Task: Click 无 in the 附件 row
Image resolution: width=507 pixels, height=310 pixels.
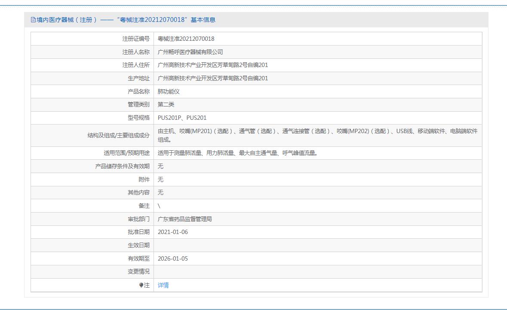Action: [x=160, y=179]
